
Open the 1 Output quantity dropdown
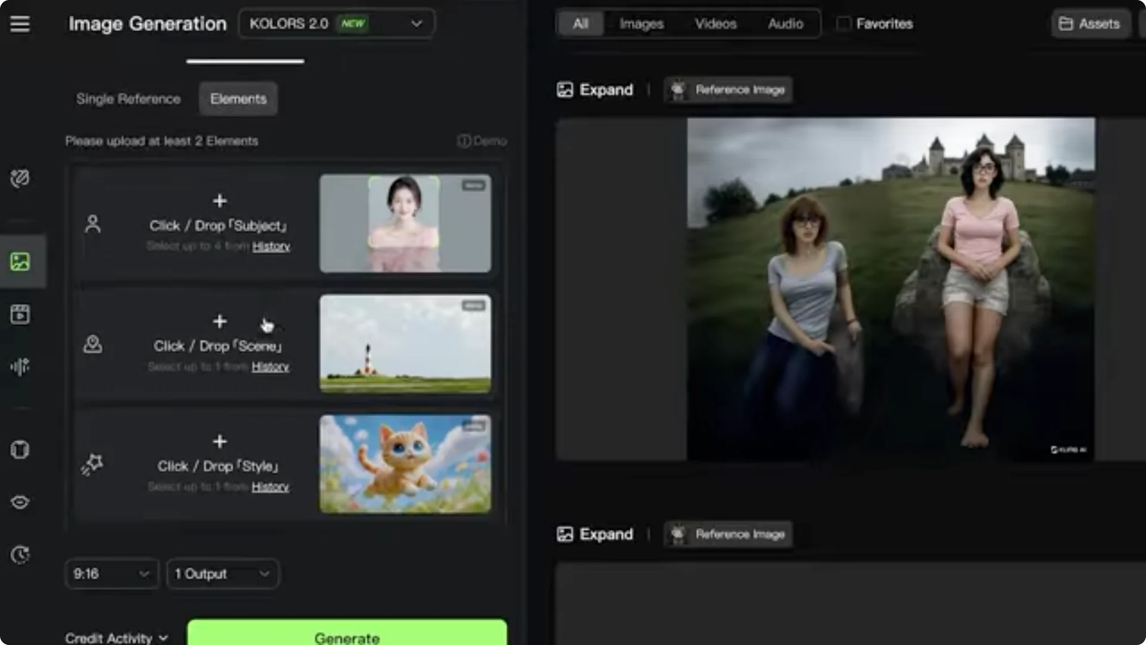[x=222, y=574]
